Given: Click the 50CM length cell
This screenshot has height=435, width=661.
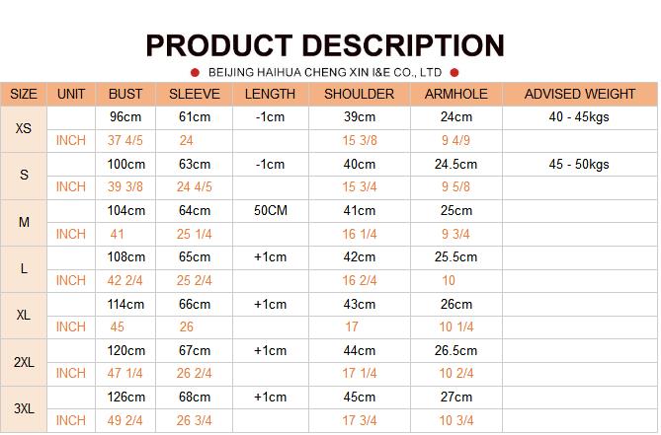Looking at the screenshot, I should (270, 211).
